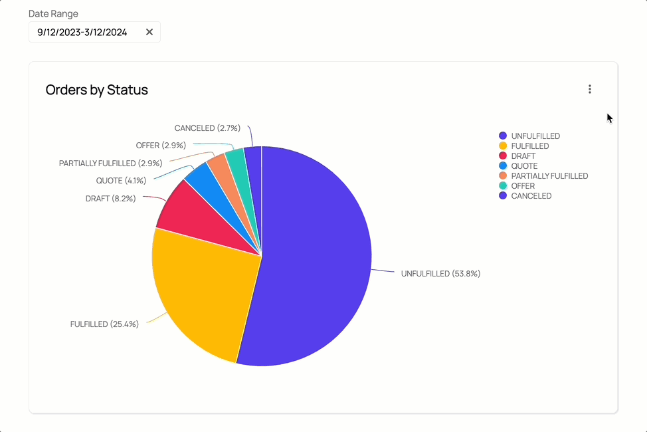The image size is (647, 432).
Task: Toggle DRAFT series in the legend
Action: (x=523, y=156)
